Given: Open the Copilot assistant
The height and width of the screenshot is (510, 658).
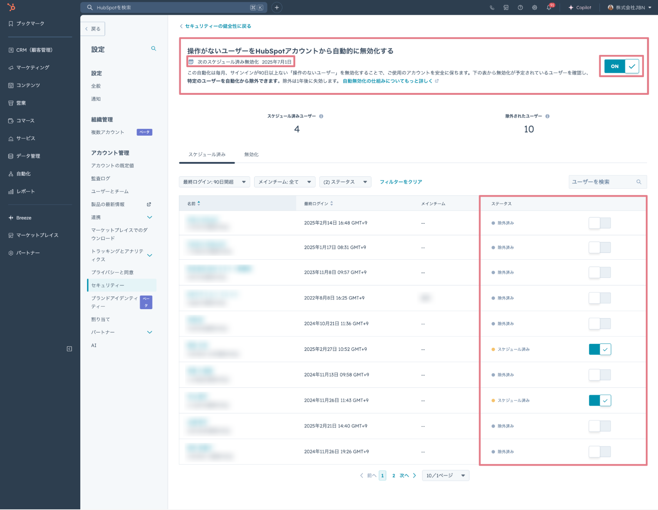Looking at the screenshot, I should click(x=580, y=8).
